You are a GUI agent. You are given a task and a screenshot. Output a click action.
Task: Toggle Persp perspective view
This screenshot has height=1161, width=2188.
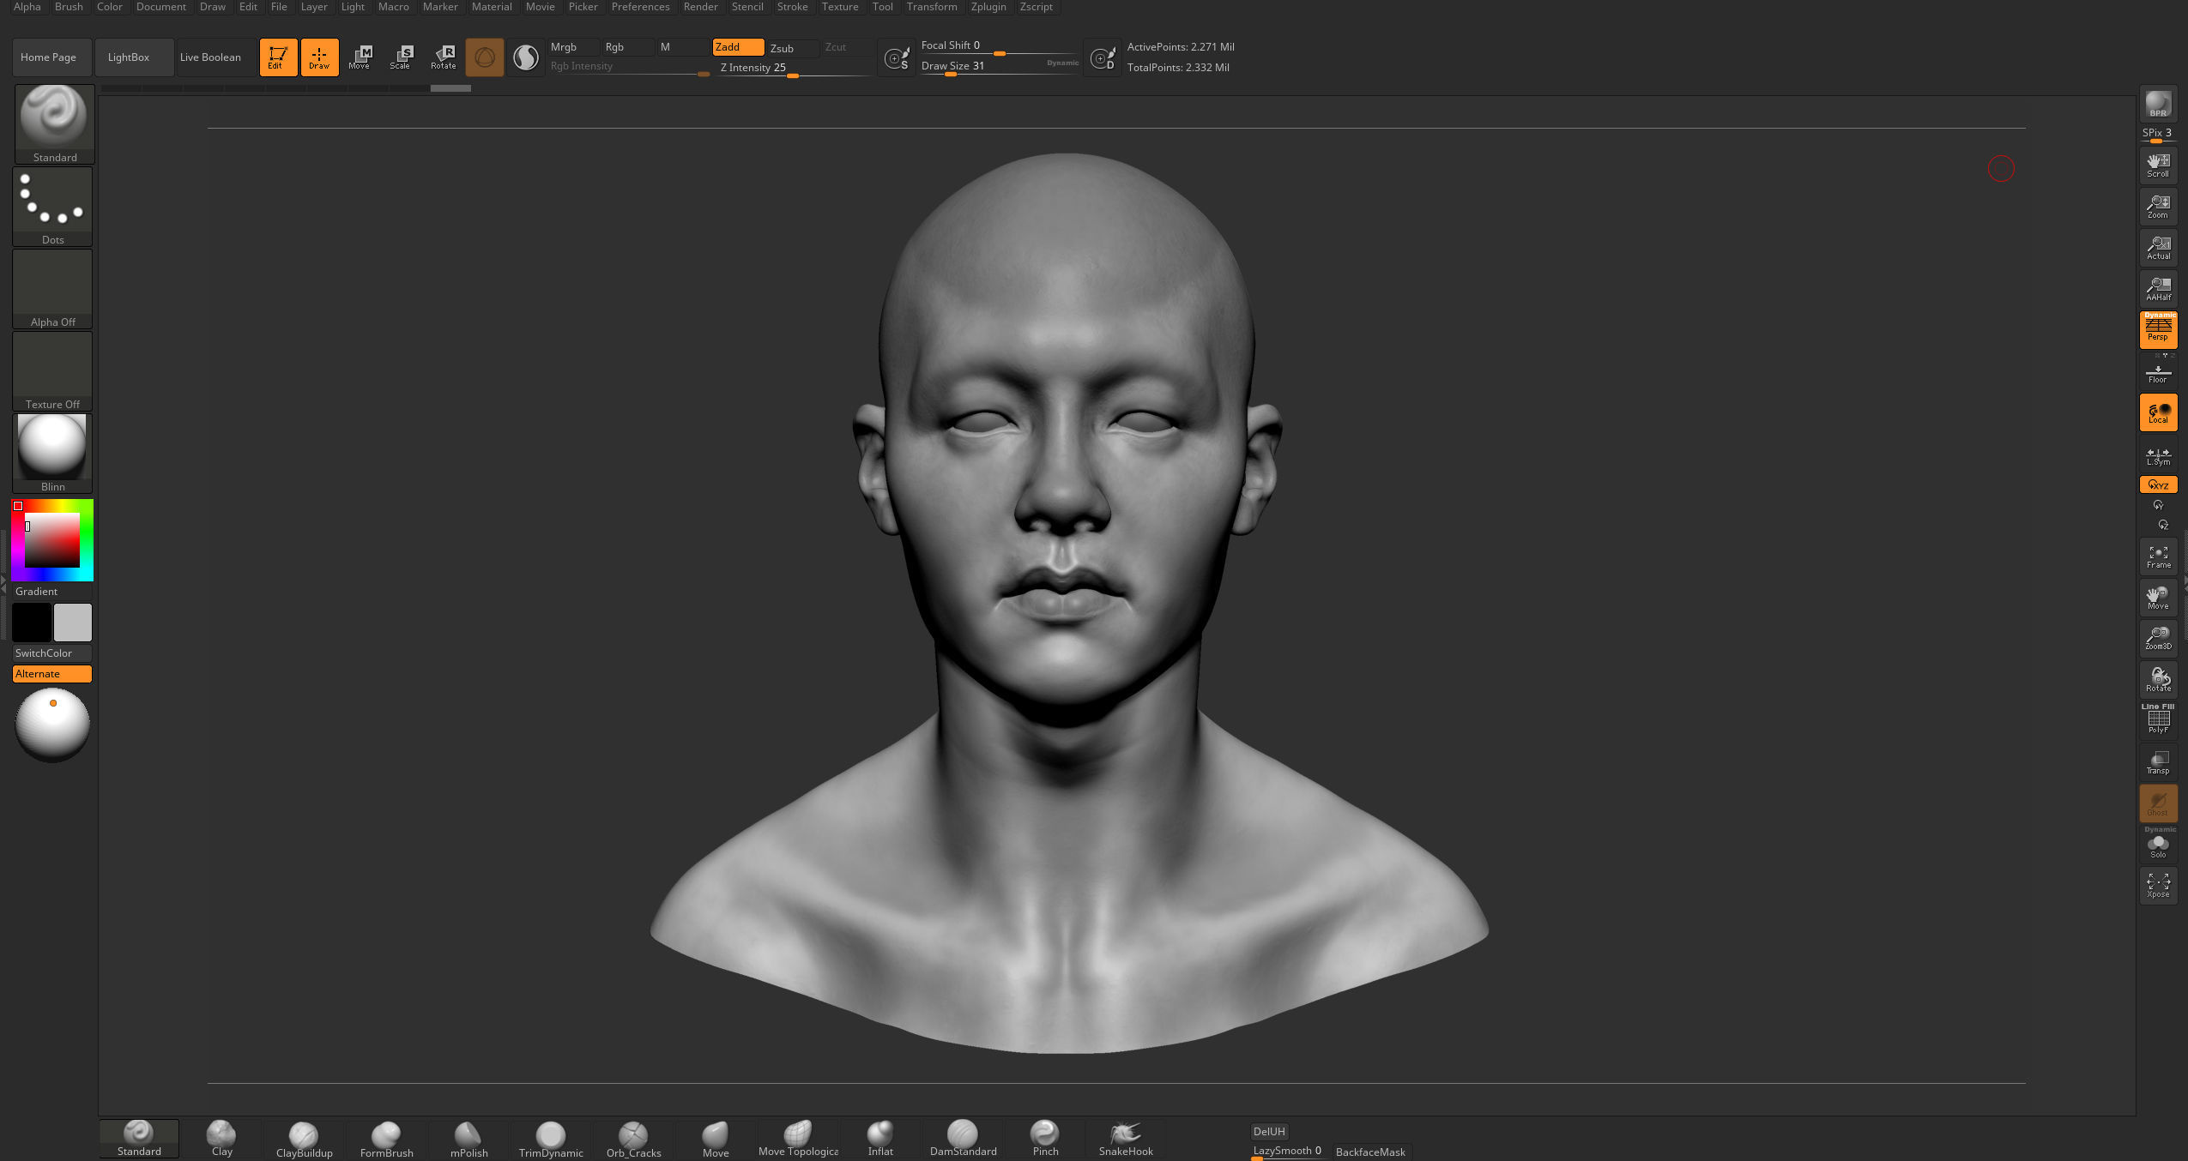2158,329
